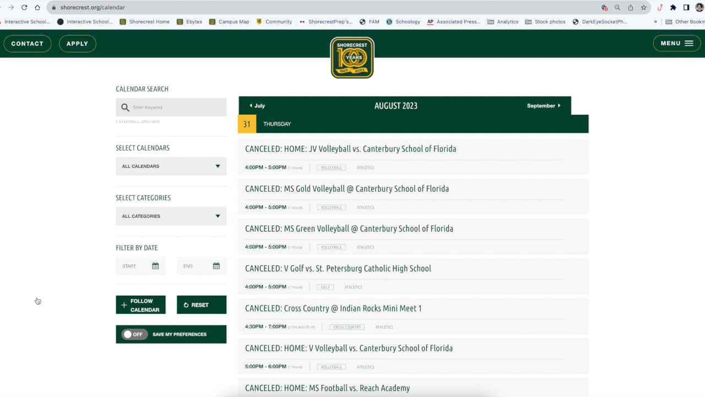
Task: Open MS Green Volleyball event
Action: 349,228
